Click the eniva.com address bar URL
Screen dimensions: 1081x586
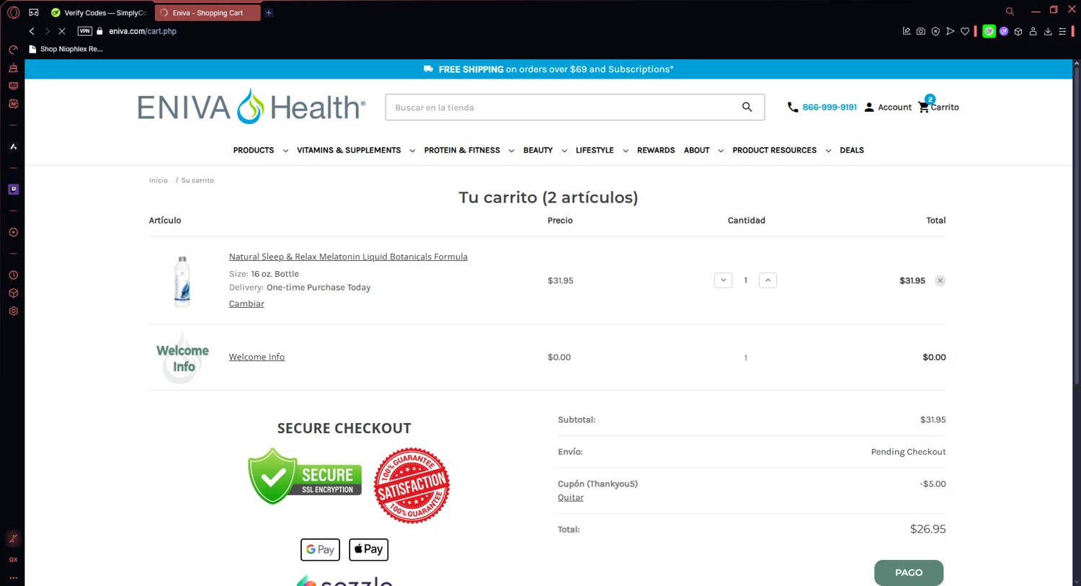(x=143, y=31)
